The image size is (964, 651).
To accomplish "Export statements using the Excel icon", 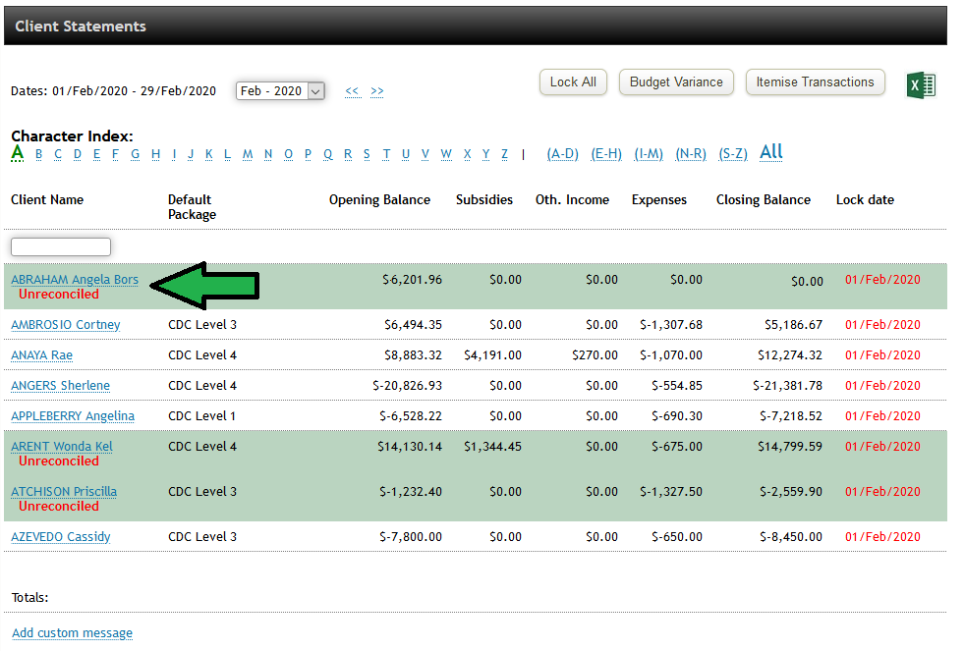I will coord(921,85).
